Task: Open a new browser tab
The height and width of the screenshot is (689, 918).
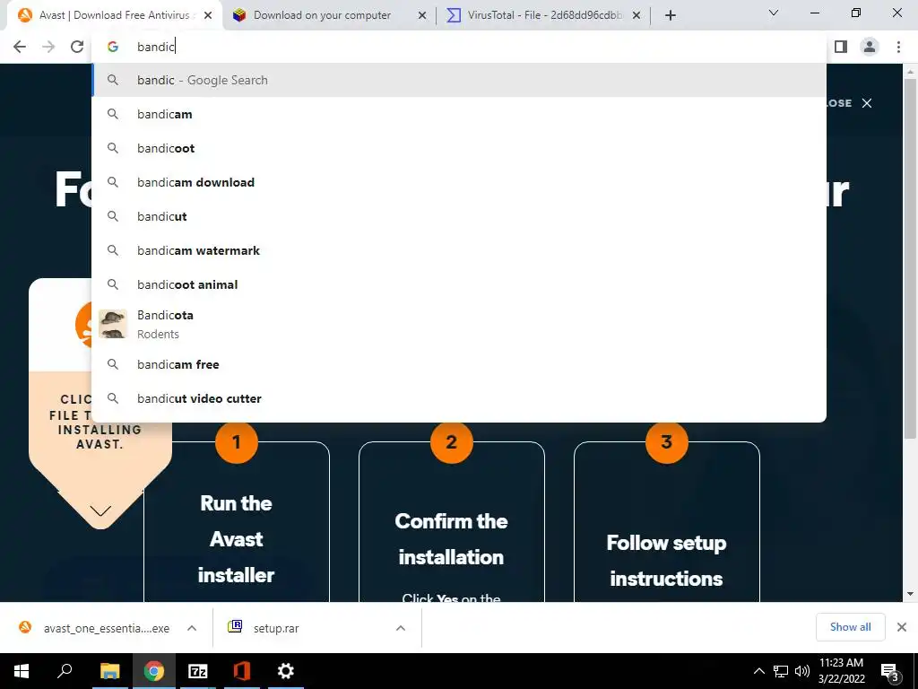Action: (x=671, y=15)
